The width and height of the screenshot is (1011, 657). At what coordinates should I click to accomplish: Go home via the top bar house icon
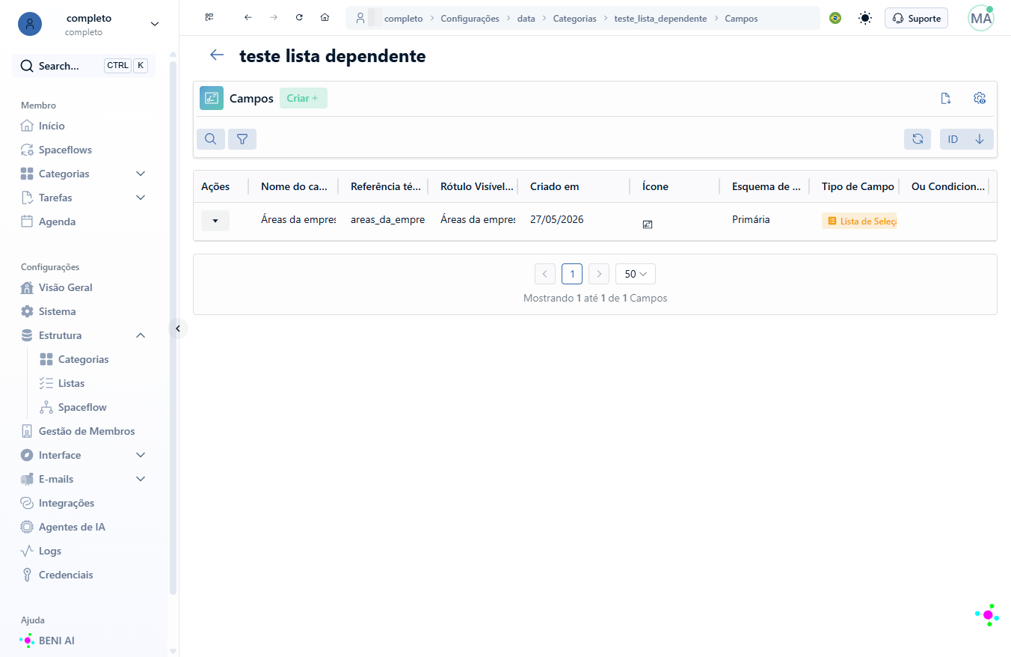[325, 17]
